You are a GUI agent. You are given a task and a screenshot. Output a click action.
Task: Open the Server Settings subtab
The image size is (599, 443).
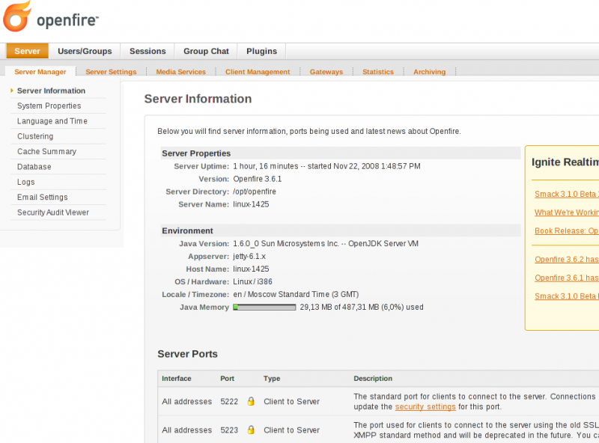(111, 72)
